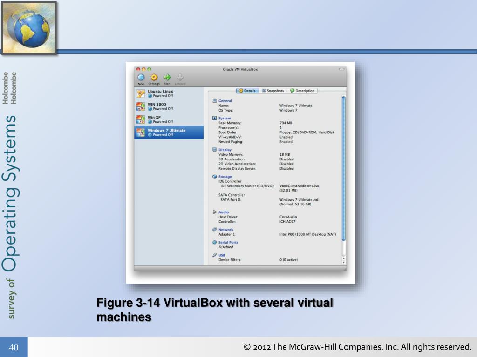Click the toolbar toggle pill in title bar
Viewport: 477px width, 357px height.
(x=341, y=69)
